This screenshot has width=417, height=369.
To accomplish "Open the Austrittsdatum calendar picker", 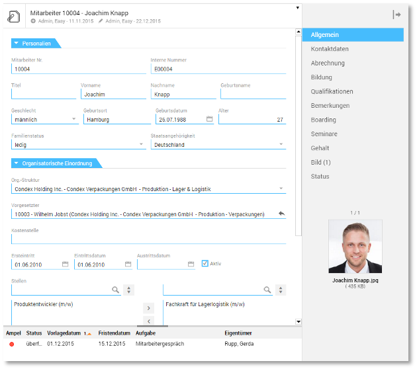I will (x=191, y=264).
